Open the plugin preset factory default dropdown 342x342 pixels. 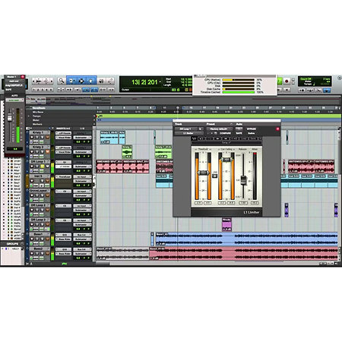(219, 129)
